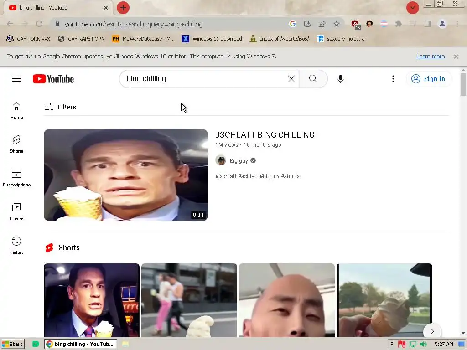Viewport: 467px width, 350px height.
Task: Click Learn more in the Chrome update notice
Action: pos(431,57)
